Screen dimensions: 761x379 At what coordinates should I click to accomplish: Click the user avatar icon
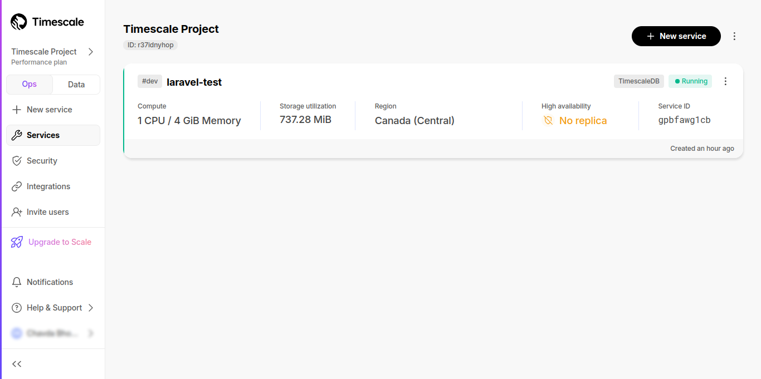[17, 333]
